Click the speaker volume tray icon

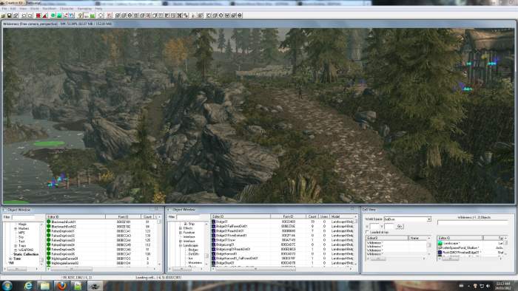pyautogui.click(x=488, y=286)
